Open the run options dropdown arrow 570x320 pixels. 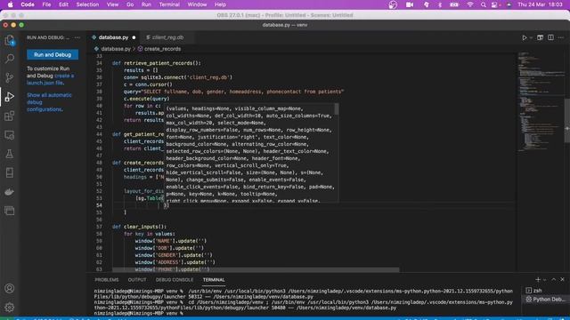pos(531,37)
